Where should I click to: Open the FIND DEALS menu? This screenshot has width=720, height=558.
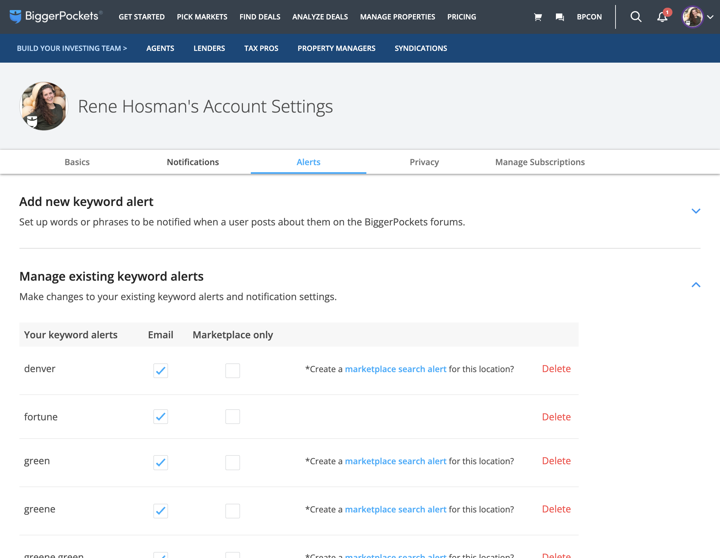[260, 17]
